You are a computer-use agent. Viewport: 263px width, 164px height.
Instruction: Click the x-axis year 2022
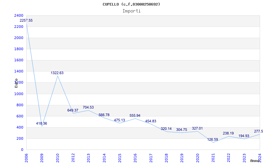click(x=229, y=158)
